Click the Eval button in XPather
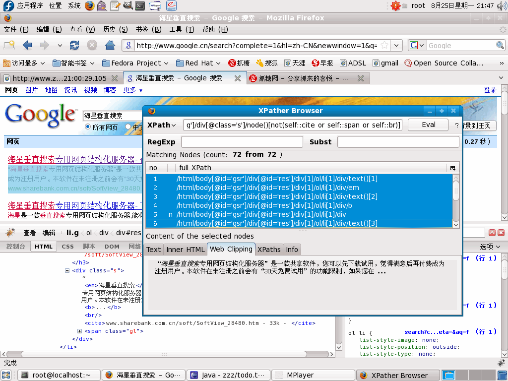Viewport: 508px width, 381px height. [428, 125]
